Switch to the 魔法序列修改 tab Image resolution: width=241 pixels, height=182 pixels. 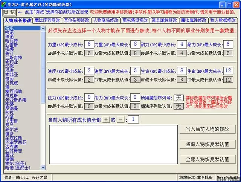47,20
